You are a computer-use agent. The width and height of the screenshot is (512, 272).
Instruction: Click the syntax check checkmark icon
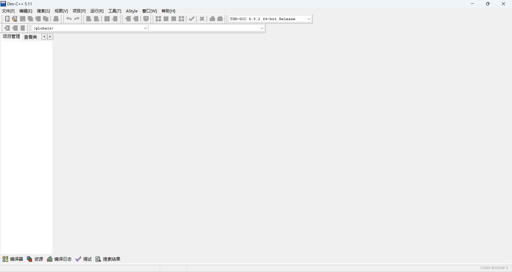191,19
